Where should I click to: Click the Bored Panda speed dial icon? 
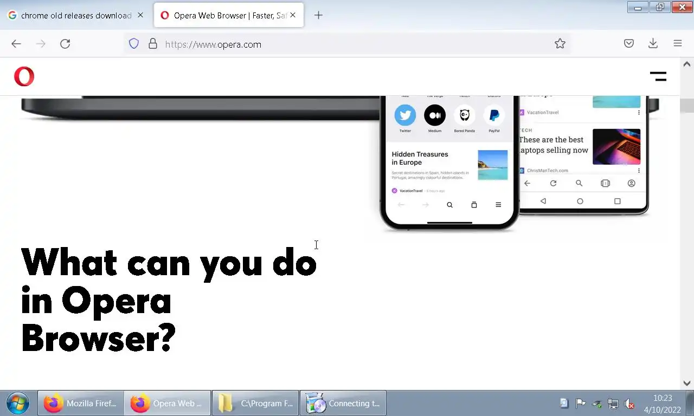pos(464,115)
